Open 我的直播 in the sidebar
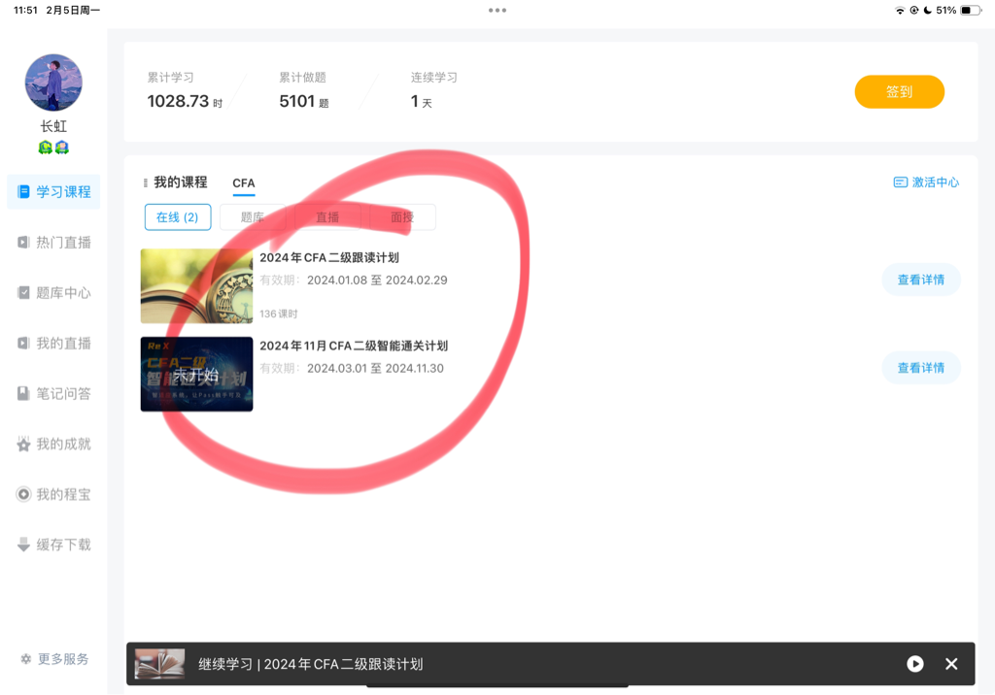 coord(54,343)
